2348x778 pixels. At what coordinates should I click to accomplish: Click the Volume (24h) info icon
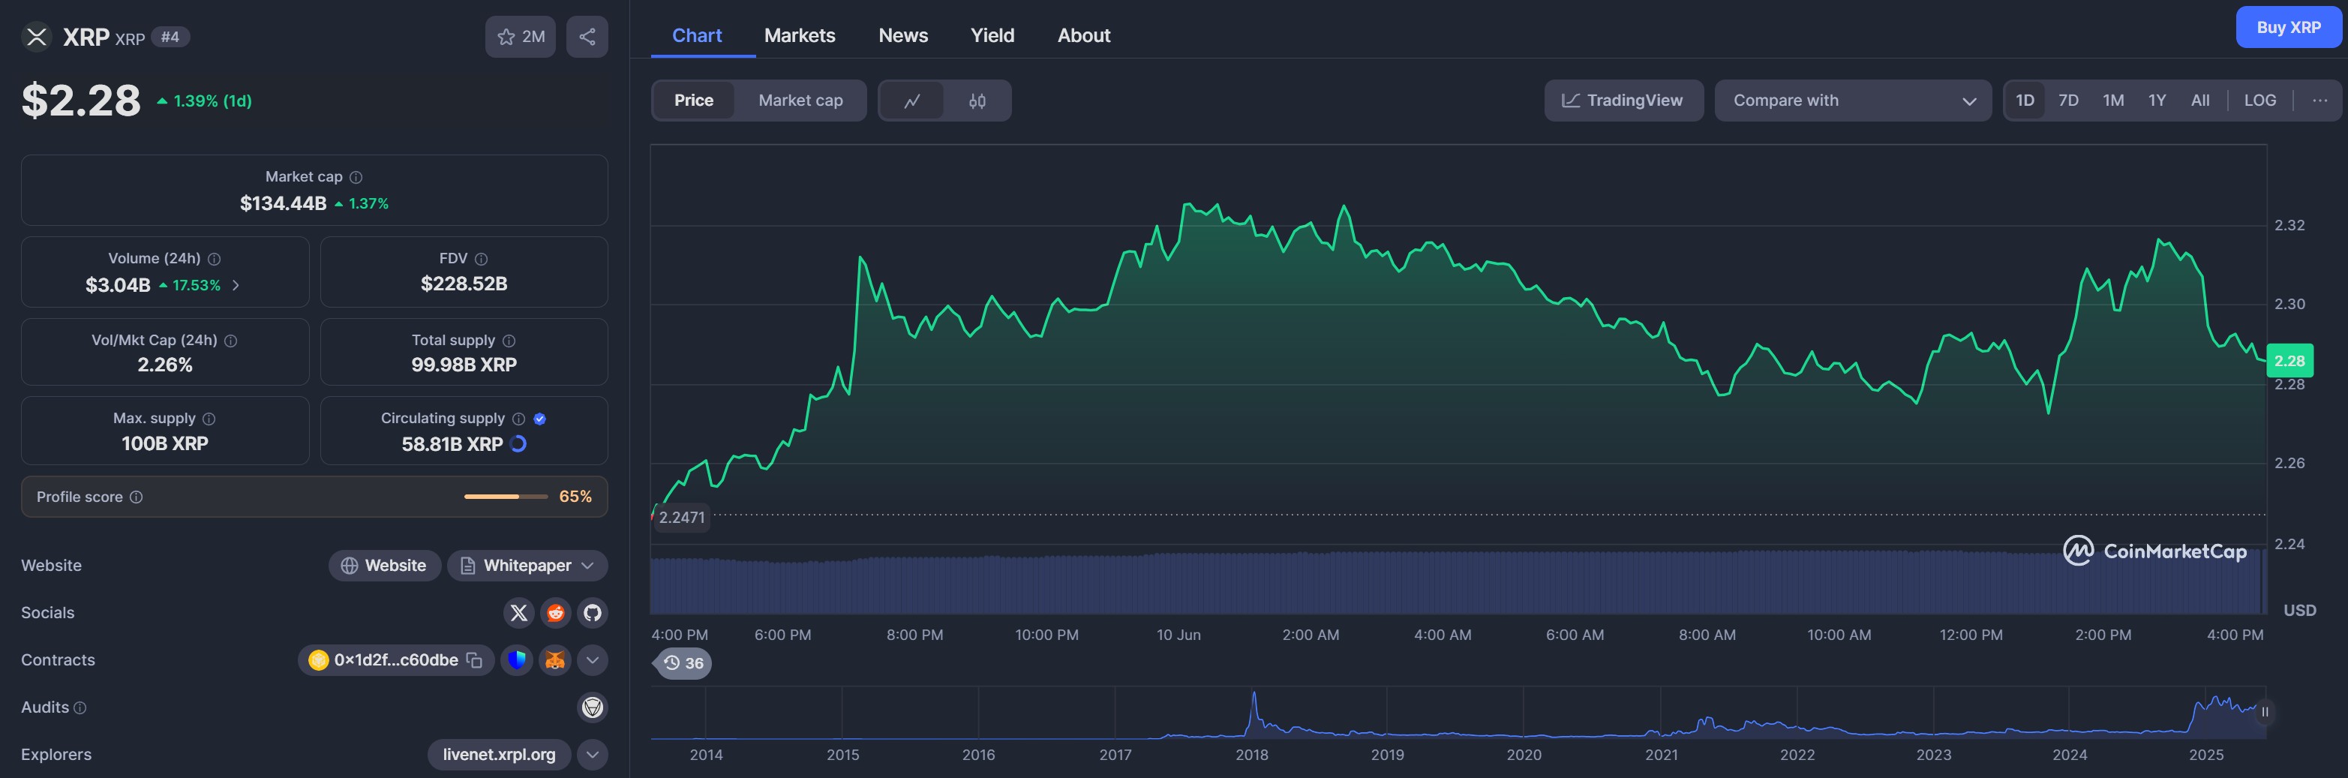[215, 259]
